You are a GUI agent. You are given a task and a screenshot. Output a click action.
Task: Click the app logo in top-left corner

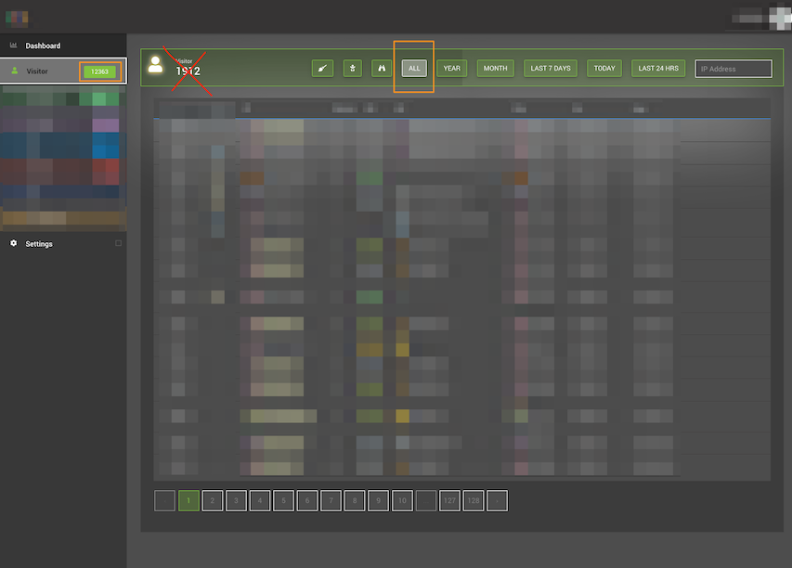pos(17,18)
